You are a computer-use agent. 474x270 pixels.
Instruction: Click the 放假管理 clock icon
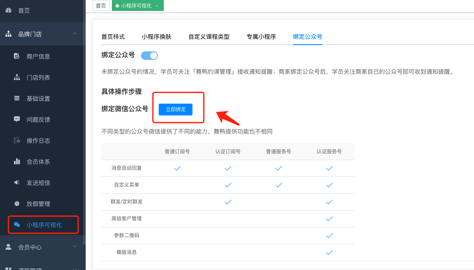tap(17, 203)
